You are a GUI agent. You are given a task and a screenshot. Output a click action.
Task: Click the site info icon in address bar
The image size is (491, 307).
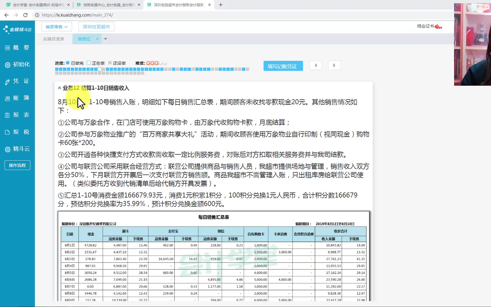point(37,15)
